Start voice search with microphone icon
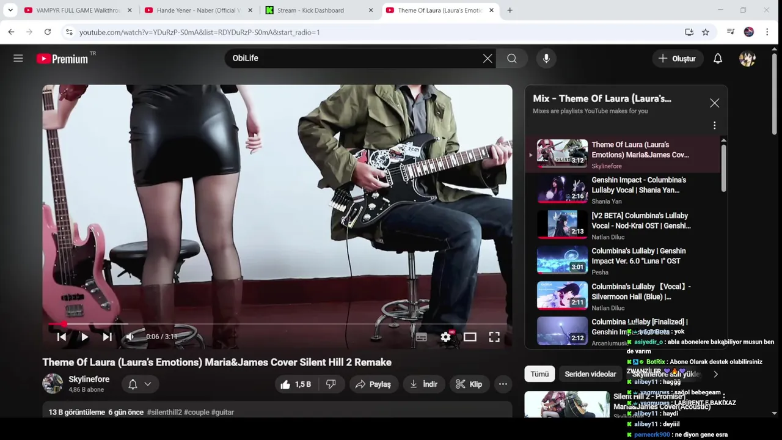This screenshot has height=440, width=782. [546, 59]
